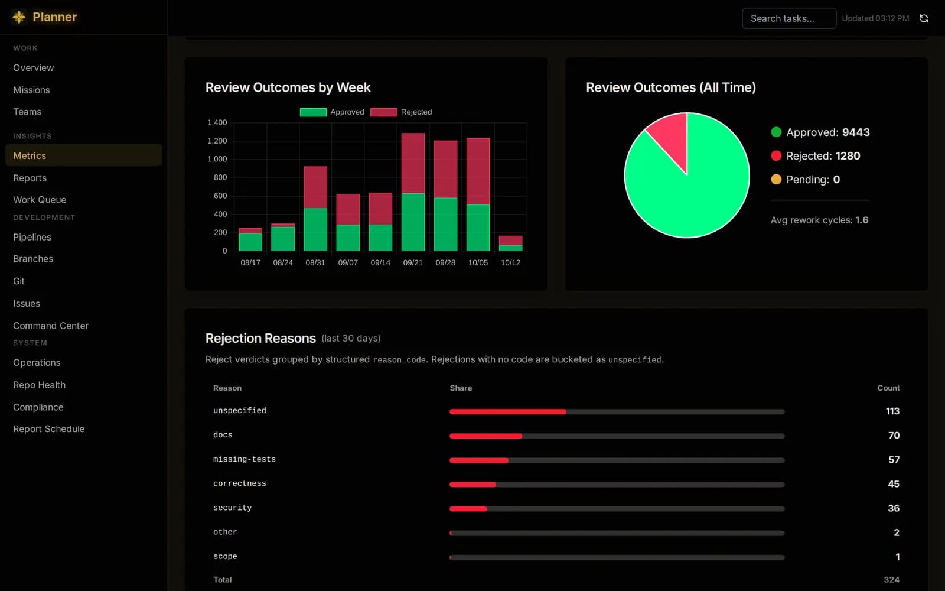Open the Teams section
This screenshot has width=945, height=591.
coord(27,112)
